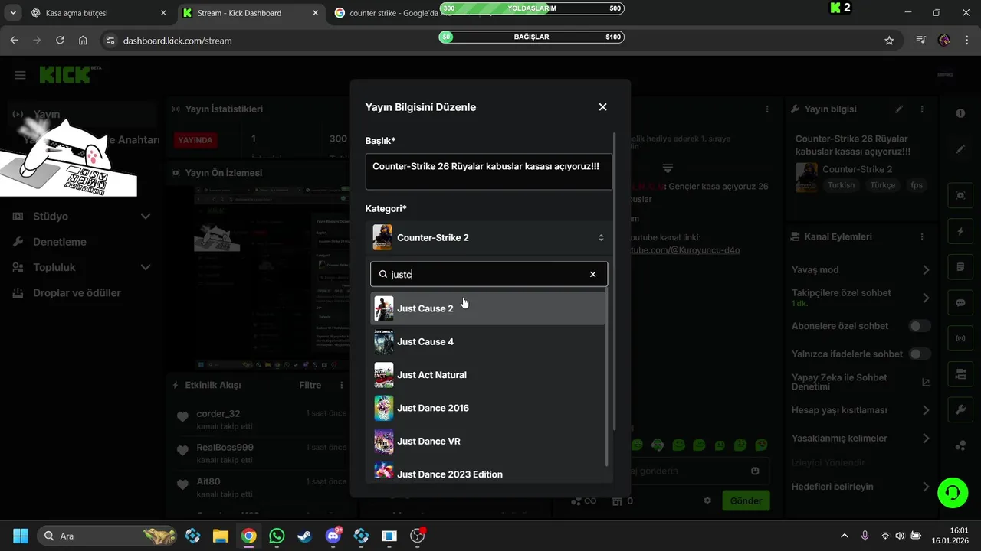Select Just Cause 4 category

(488, 341)
